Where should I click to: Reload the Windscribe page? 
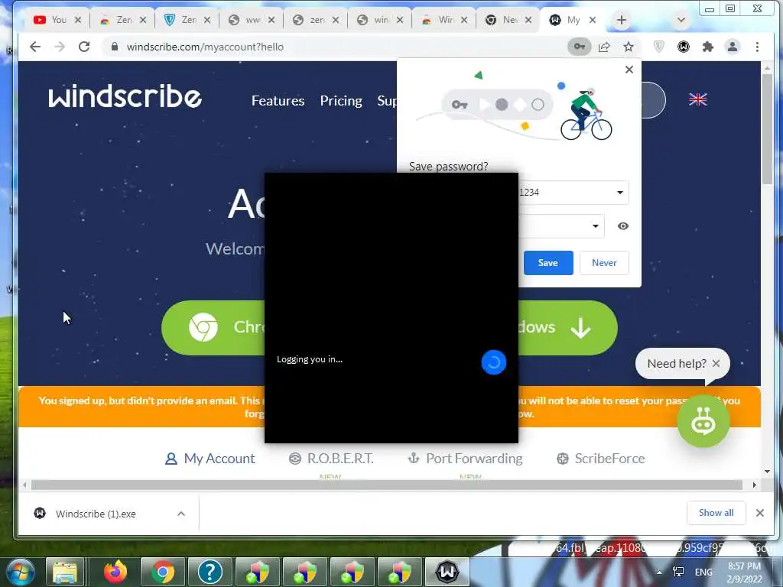coord(84,47)
